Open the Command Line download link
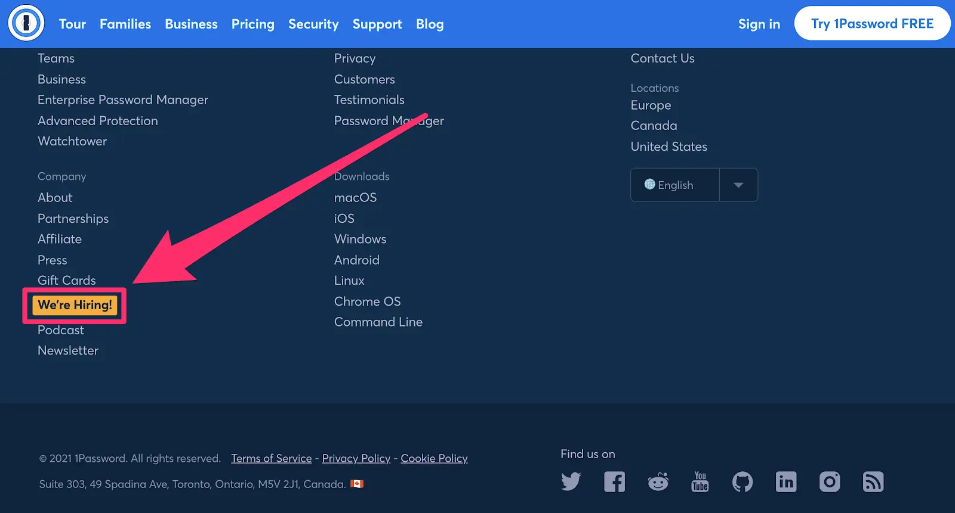 [x=378, y=322]
